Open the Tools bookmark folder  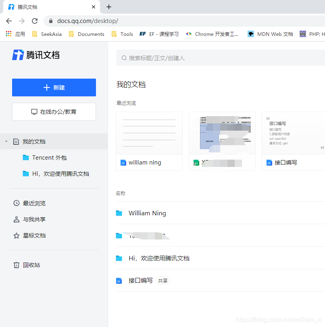point(123,34)
